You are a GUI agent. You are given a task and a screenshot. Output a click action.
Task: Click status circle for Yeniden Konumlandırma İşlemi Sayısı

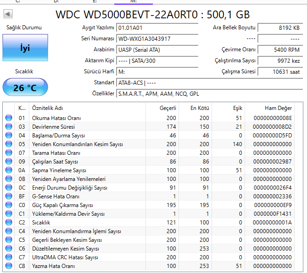9,231
